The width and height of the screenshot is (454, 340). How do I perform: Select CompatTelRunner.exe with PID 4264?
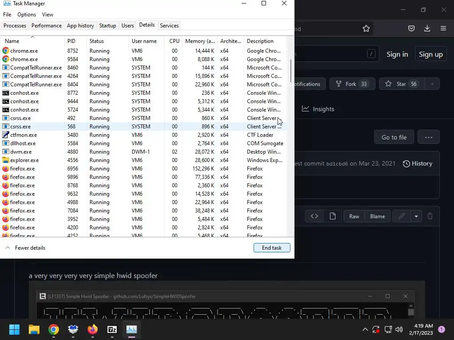(x=144, y=76)
